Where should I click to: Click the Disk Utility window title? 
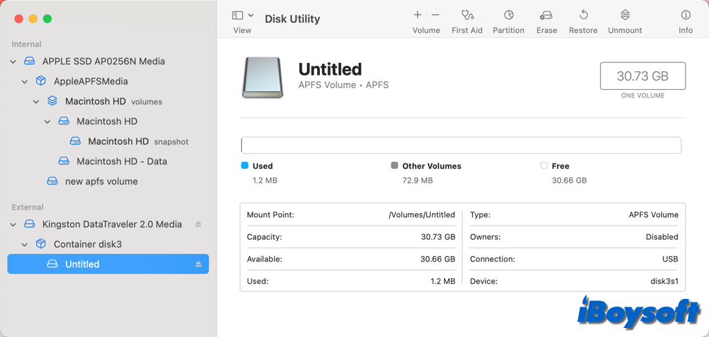(x=292, y=19)
